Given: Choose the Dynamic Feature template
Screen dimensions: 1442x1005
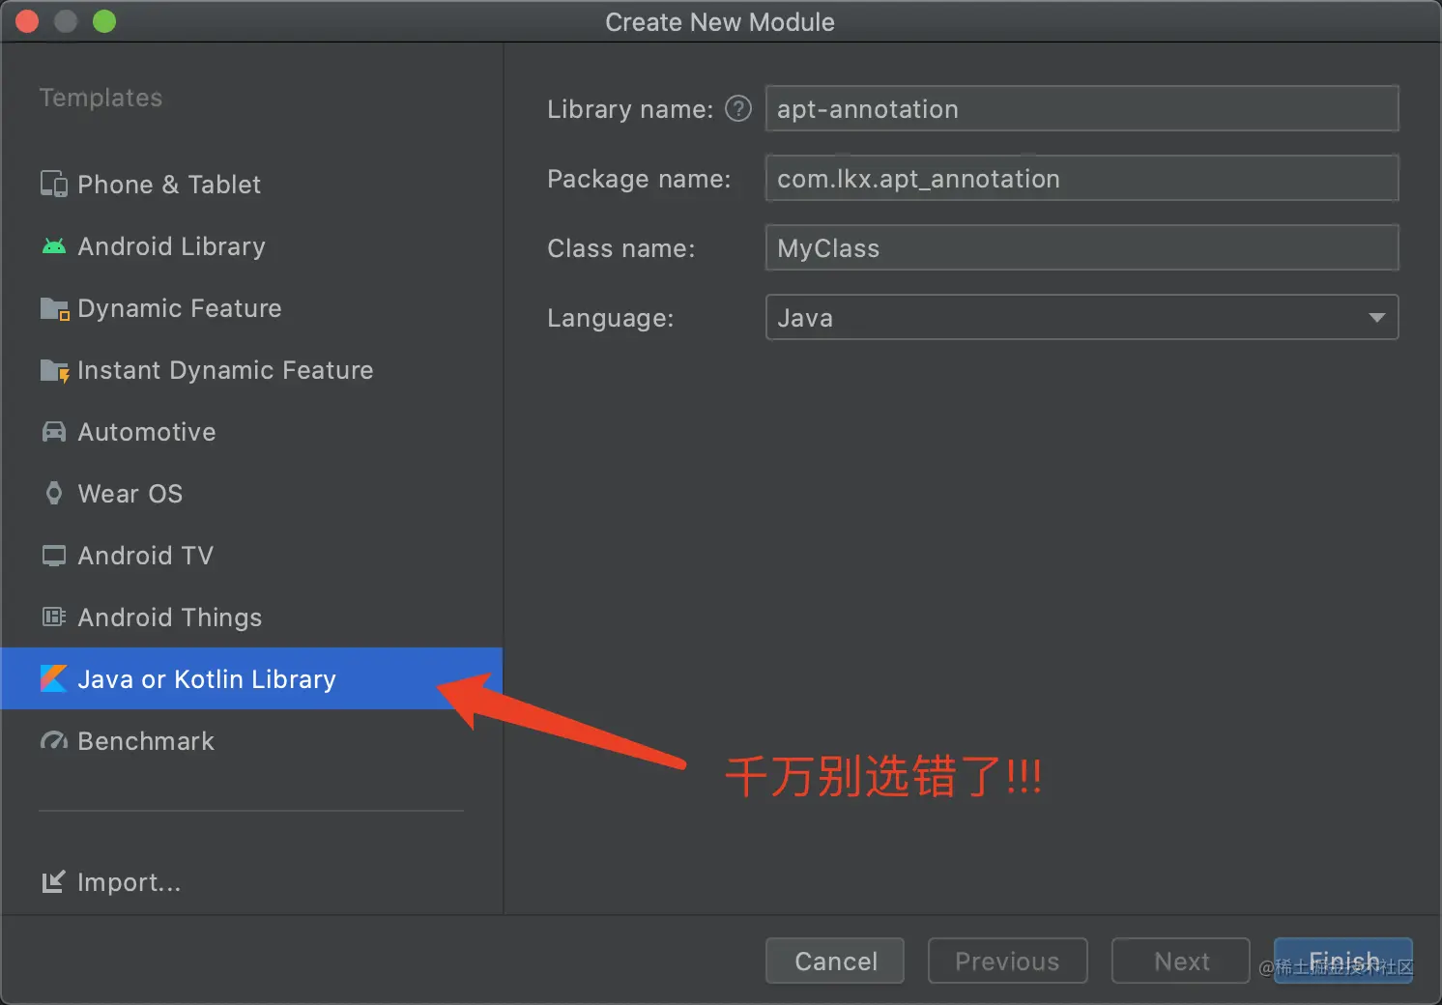Looking at the screenshot, I should click(x=251, y=308).
